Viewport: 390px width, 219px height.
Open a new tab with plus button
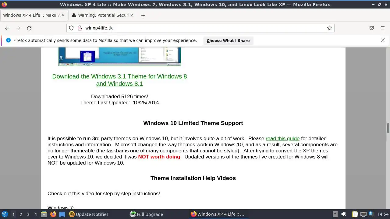(x=143, y=15)
